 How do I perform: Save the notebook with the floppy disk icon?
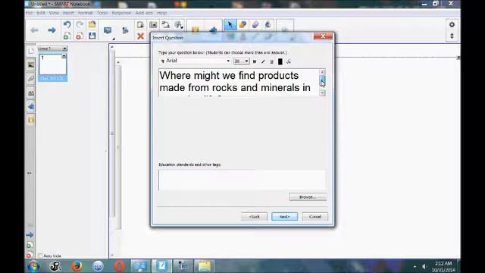pyautogui.click(x=92, y=36)
